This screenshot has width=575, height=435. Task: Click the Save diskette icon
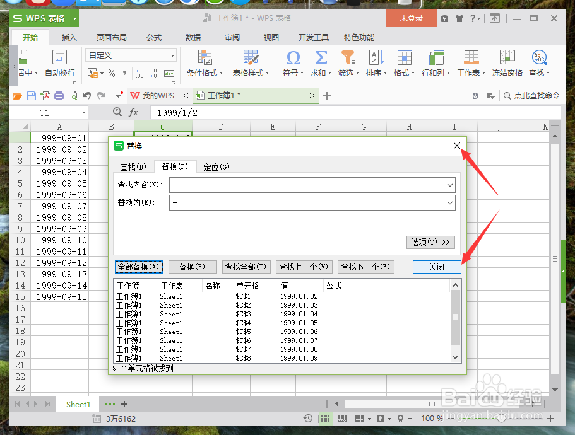(x=32, y=96)
